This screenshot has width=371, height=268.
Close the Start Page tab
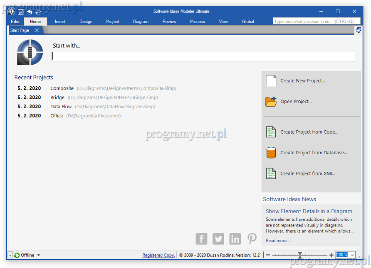[37, 30]
